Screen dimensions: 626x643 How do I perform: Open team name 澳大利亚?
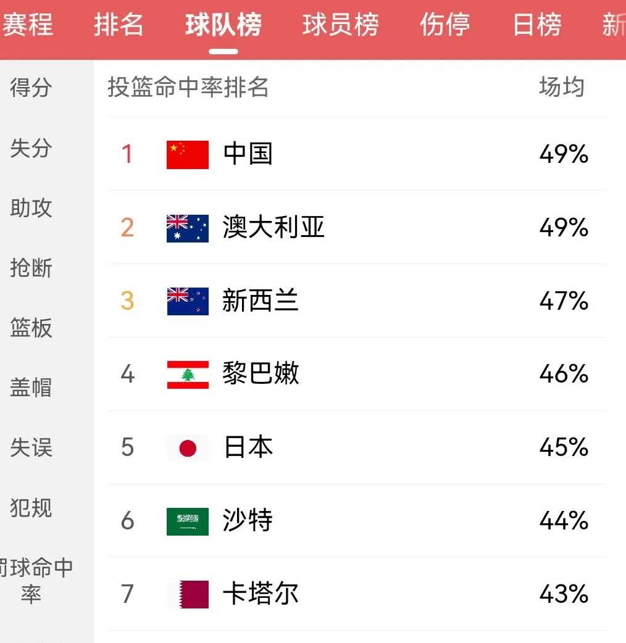[x=273, y=228]
